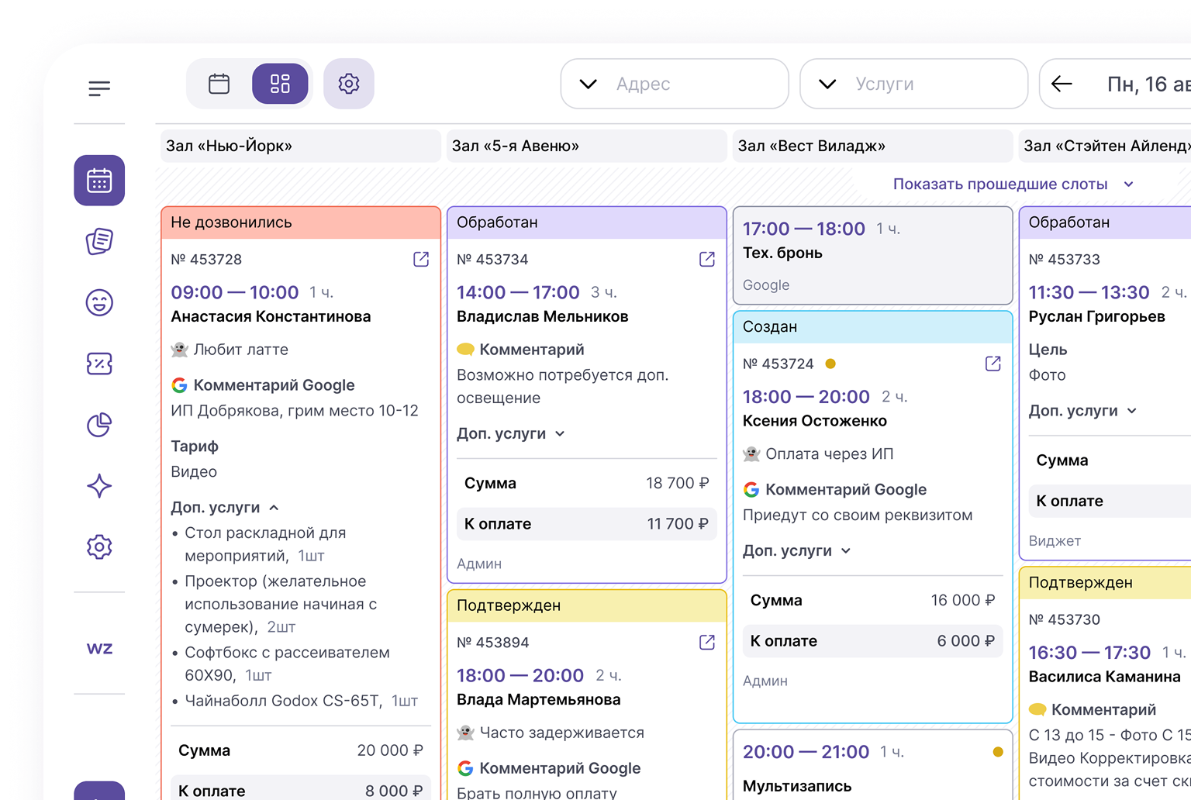Image resolution: width=1191 pixels, height=800 pixels.
Task: Select client name Ксения Остоженко
Action: coord(815,421)
